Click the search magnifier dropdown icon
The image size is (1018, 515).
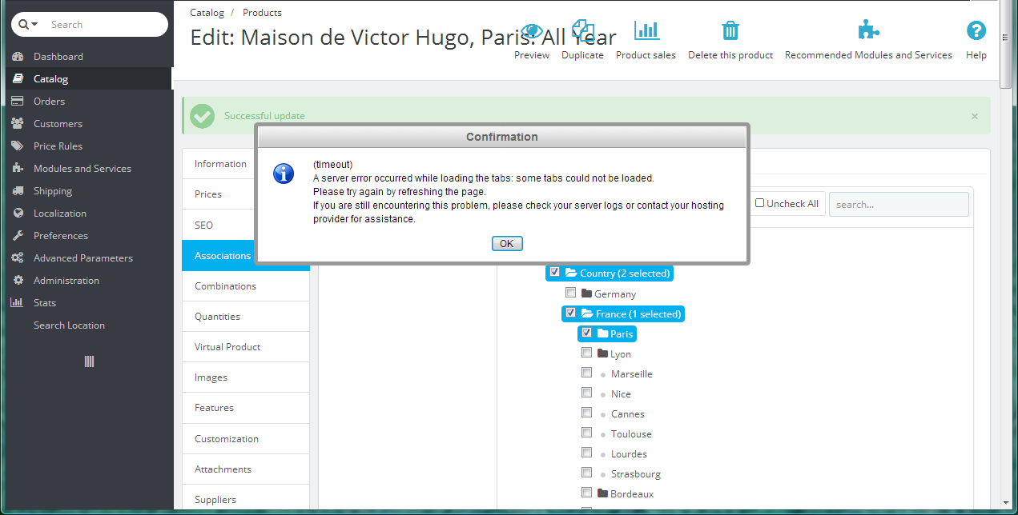[27, 25]
